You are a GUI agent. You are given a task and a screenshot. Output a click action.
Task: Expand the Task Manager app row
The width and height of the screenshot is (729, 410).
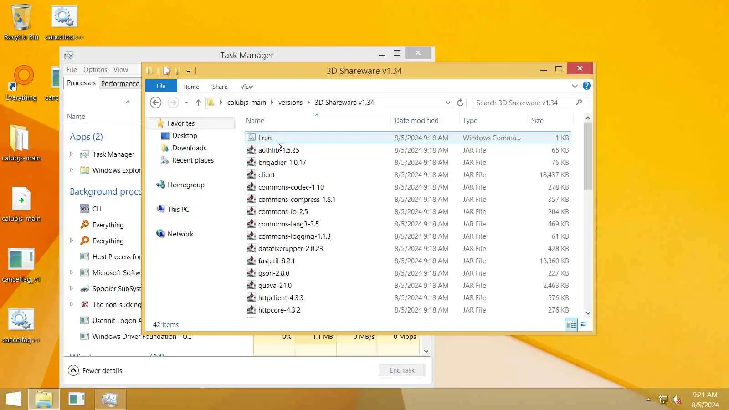[72, 154]
